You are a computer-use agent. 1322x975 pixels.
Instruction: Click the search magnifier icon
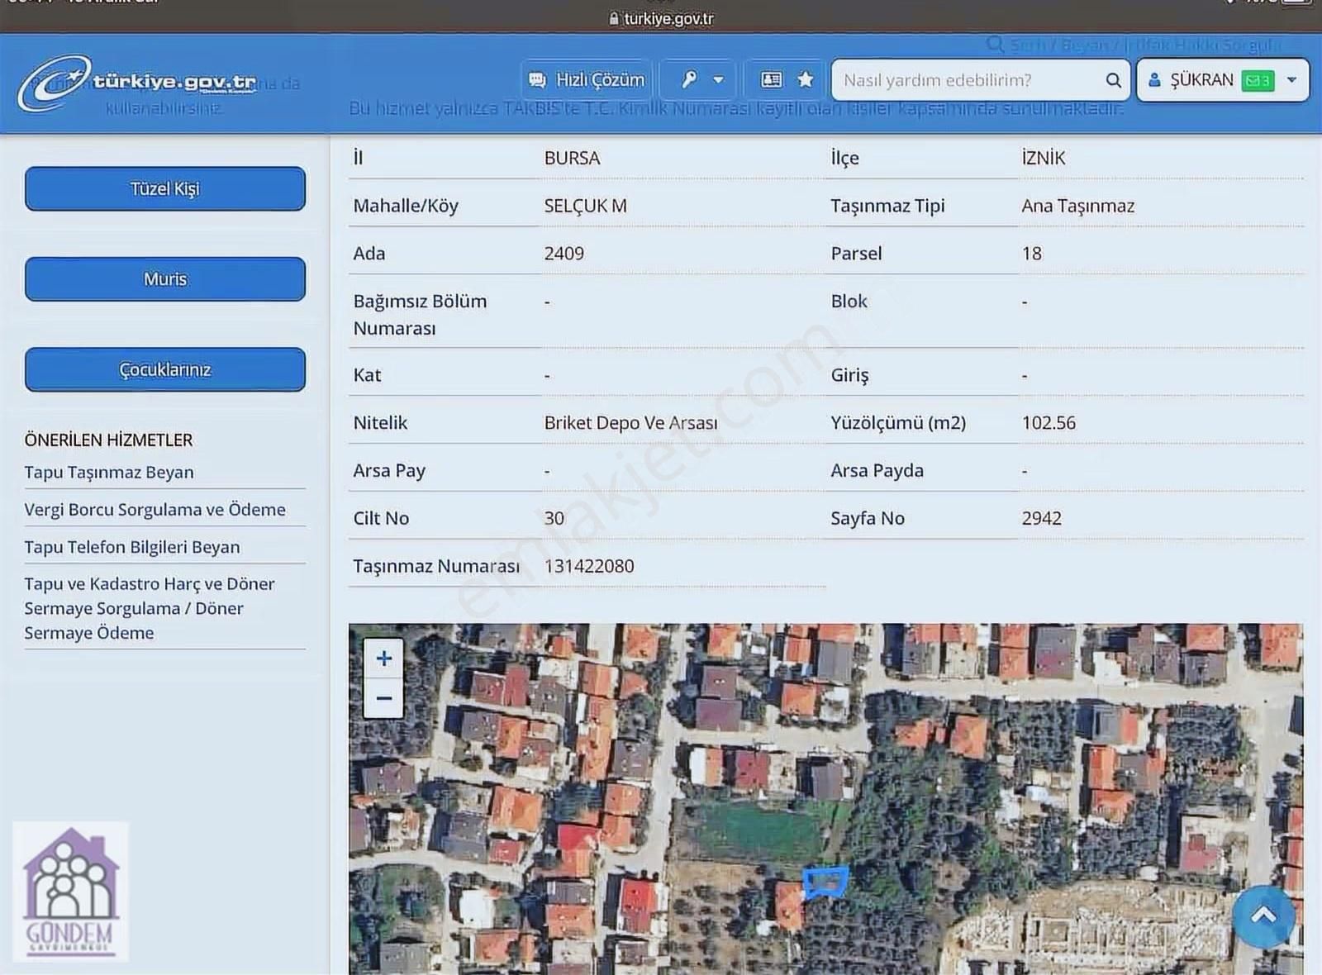pyautogui.click(x=1113, y=80)
